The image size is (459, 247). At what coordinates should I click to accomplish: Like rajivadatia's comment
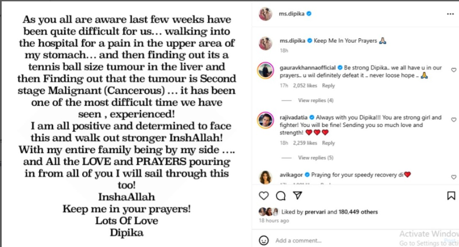tap(454, 120)
